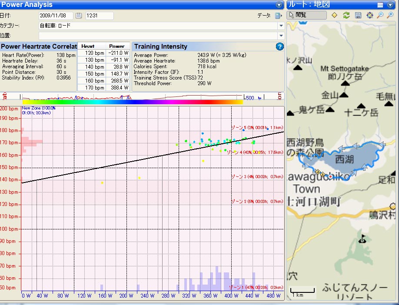Toggle the route map panel layout icon
The image size is (399, 305).
(380, 5)
